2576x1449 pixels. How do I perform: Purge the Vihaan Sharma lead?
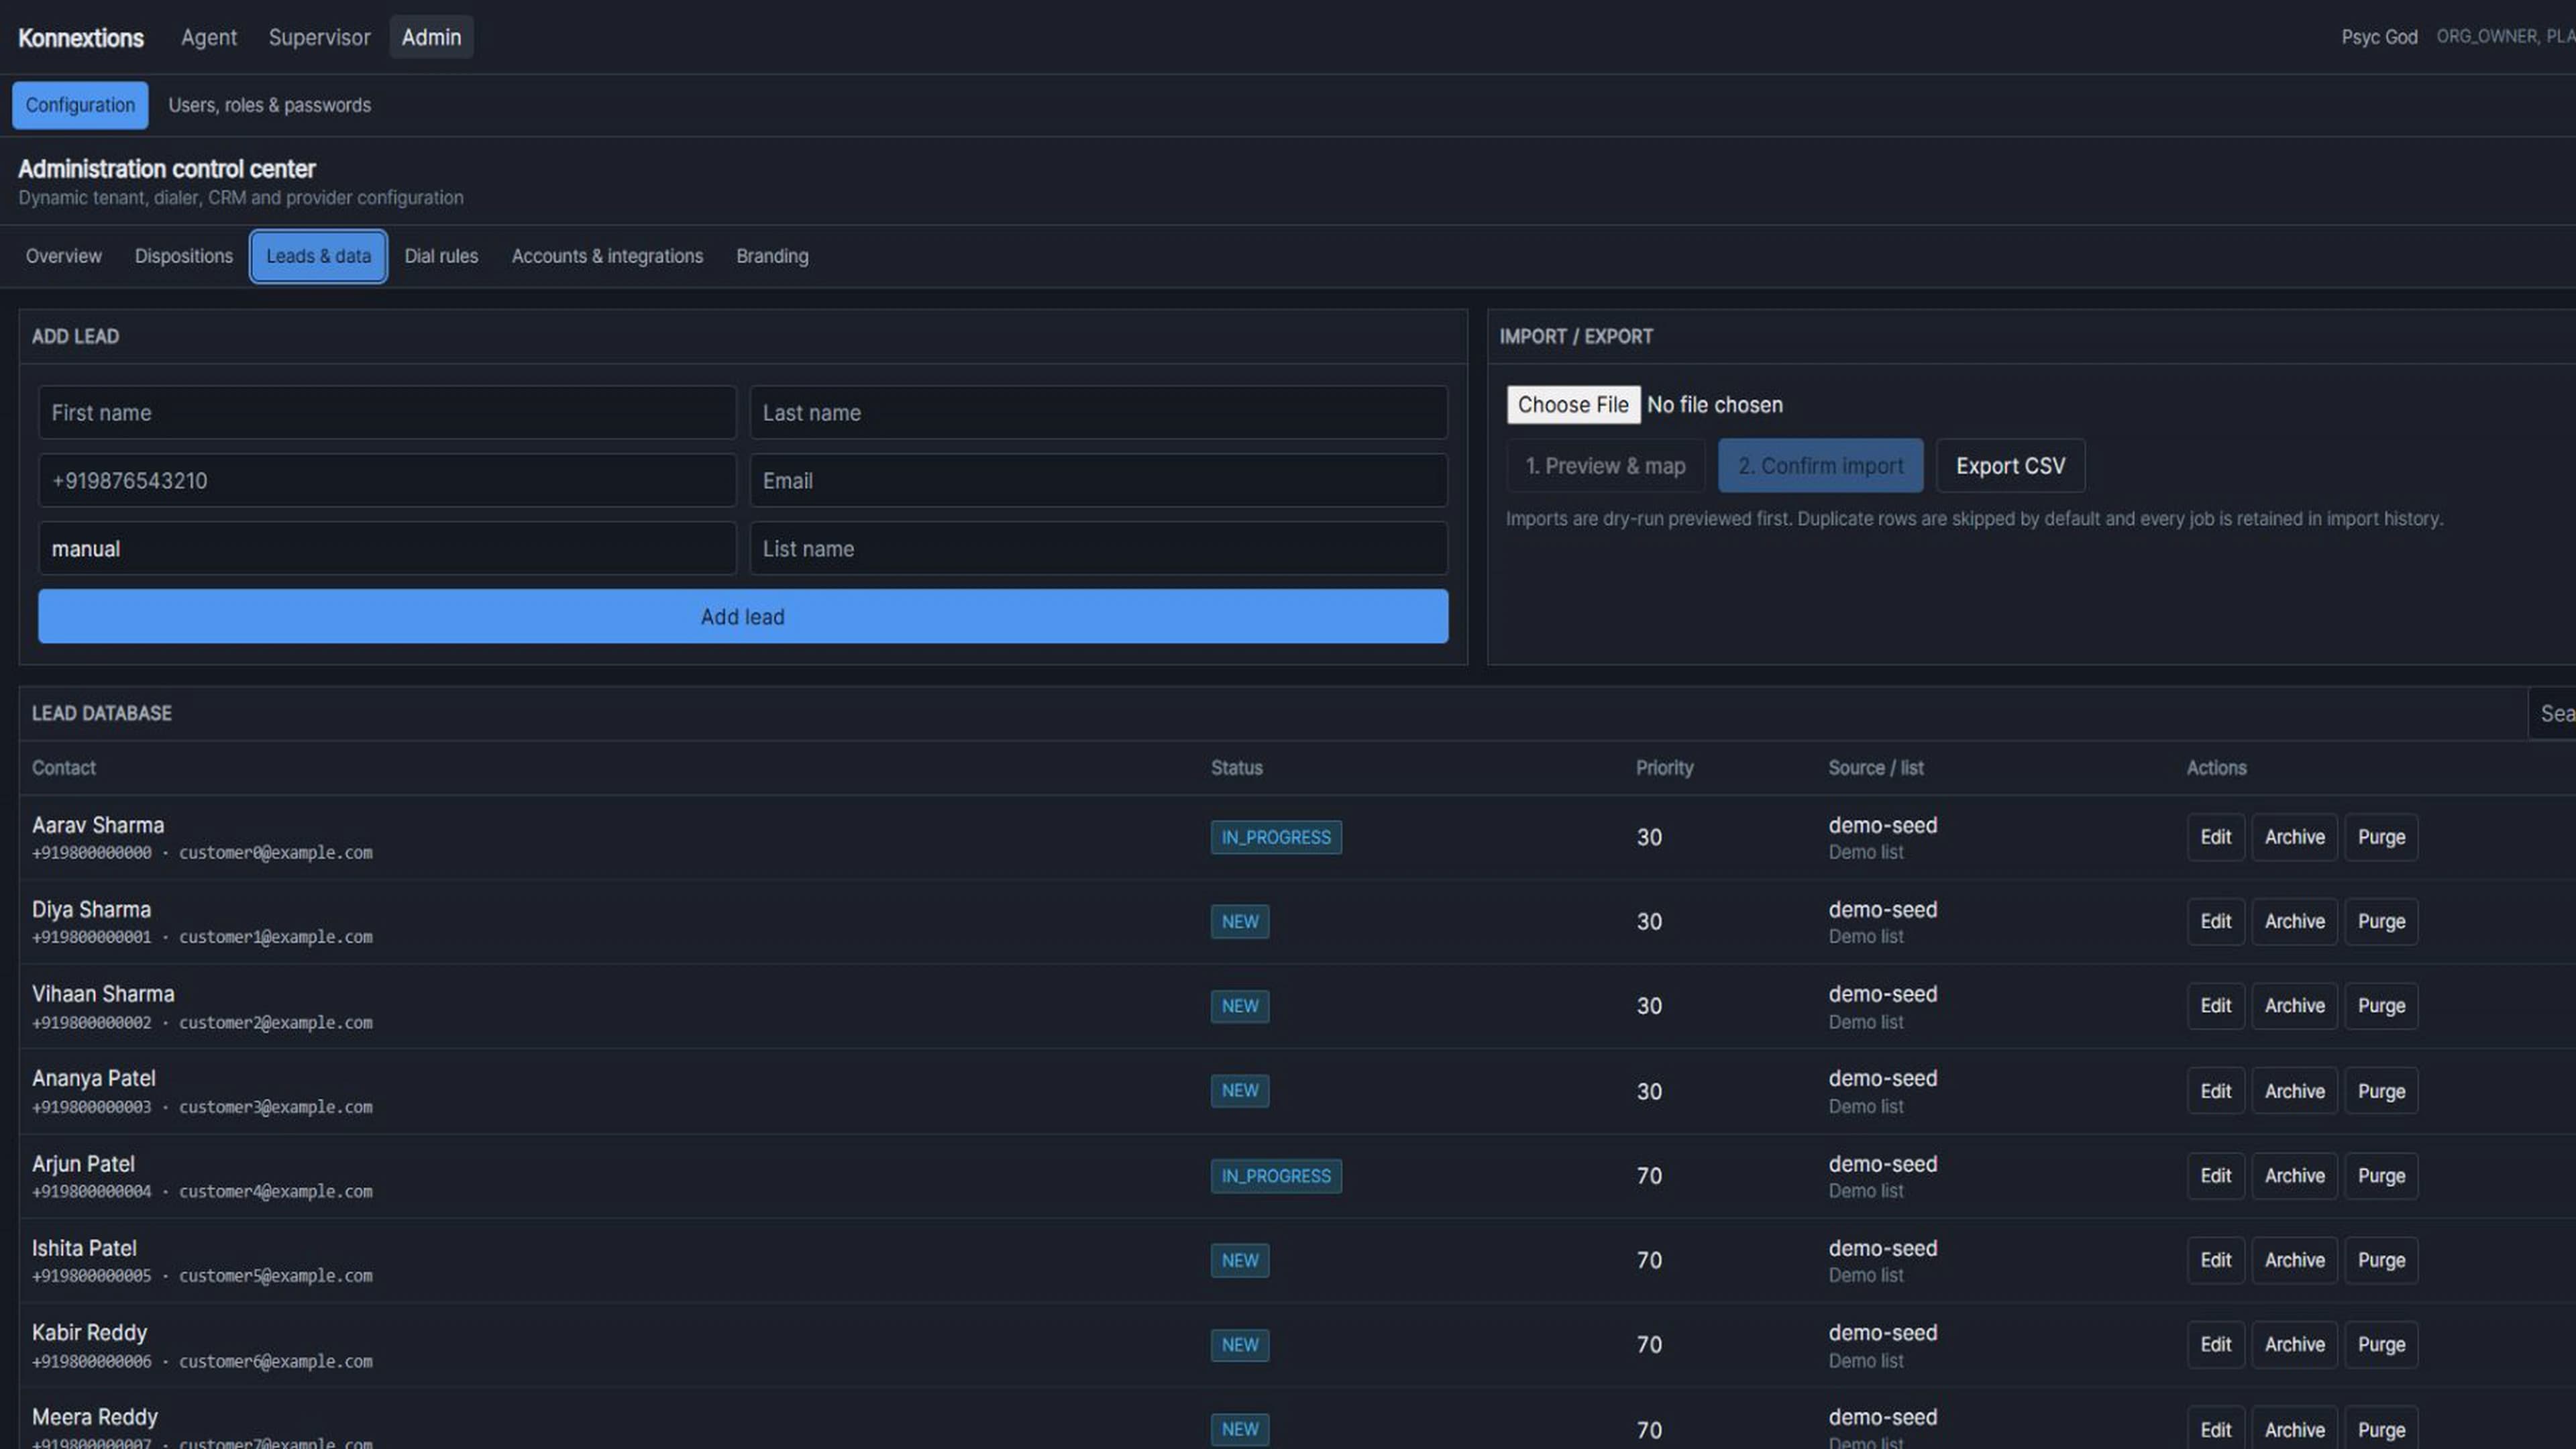[x=2381, y=1006]
